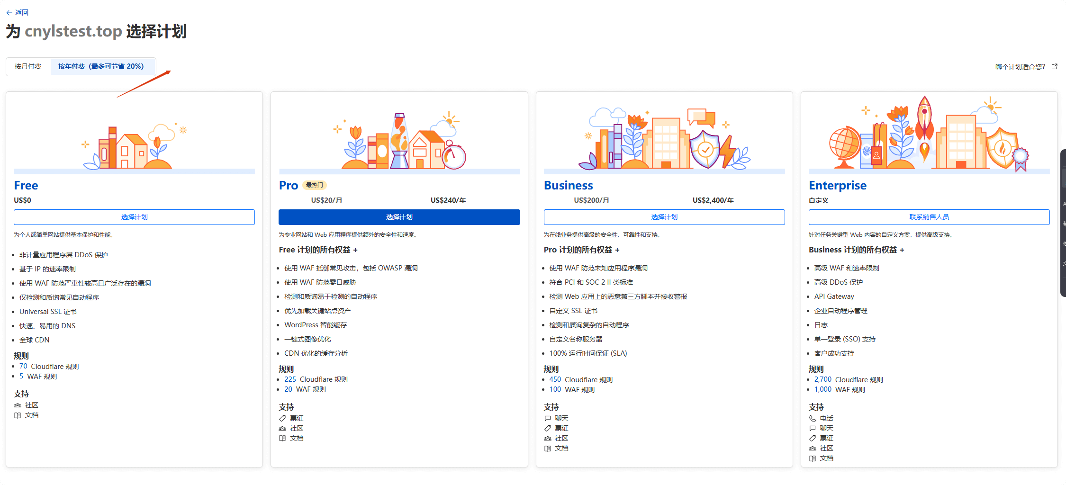Click Business annual price US$2,400/年
Image resolution: width=1066 pixels, height=485 pixels.
click(x=713, y=200)
